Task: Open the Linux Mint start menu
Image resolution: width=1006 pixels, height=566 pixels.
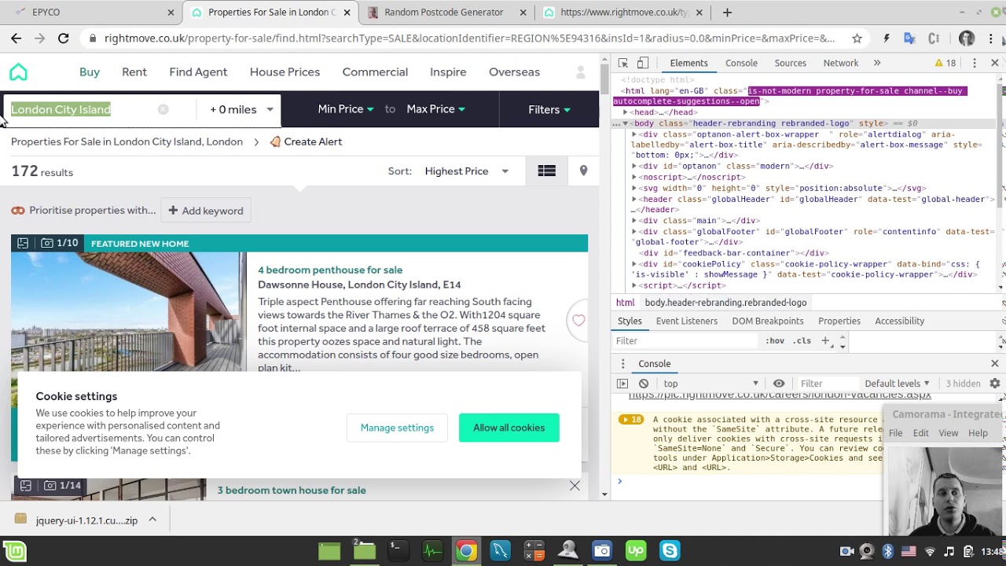Action: (x=14, y=551)
